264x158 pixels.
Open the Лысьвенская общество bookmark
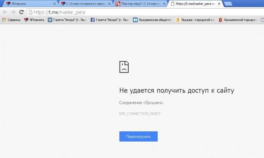[152, 20]
